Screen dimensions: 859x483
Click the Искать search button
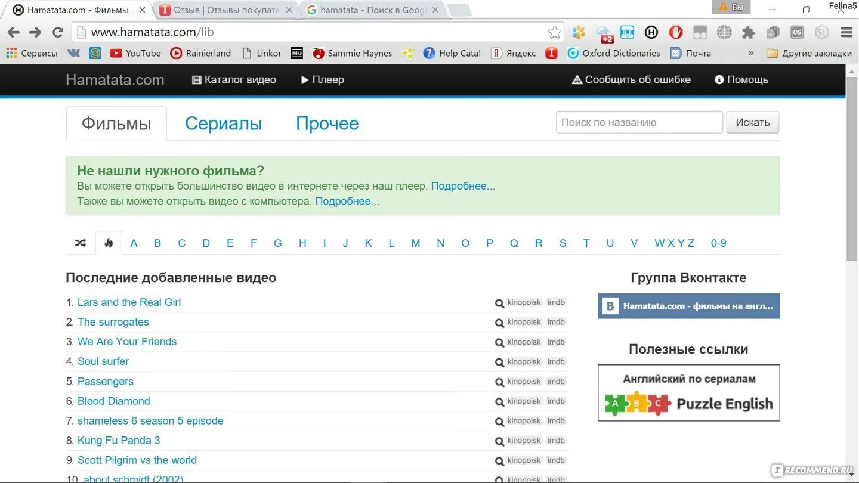(752, 122)
